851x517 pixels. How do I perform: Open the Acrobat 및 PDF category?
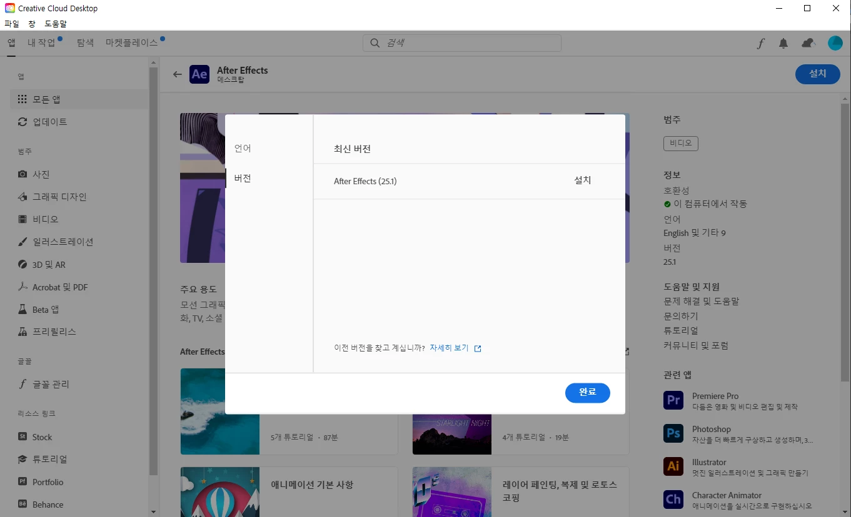tap(79, 287)
